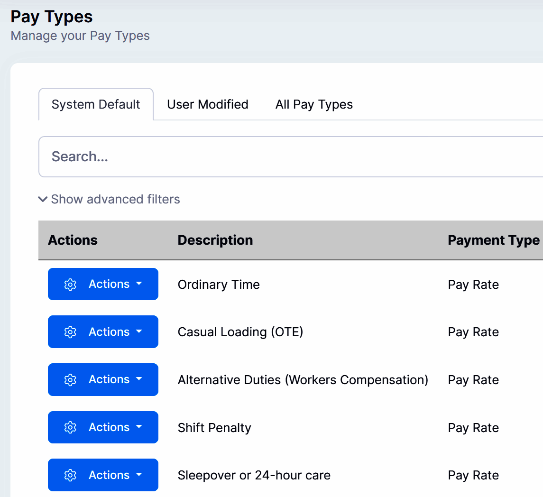This screenshot has height=497, width=543.
Task: Select the System Default tab
Action: pyautogui.click(x=96, y=104)
